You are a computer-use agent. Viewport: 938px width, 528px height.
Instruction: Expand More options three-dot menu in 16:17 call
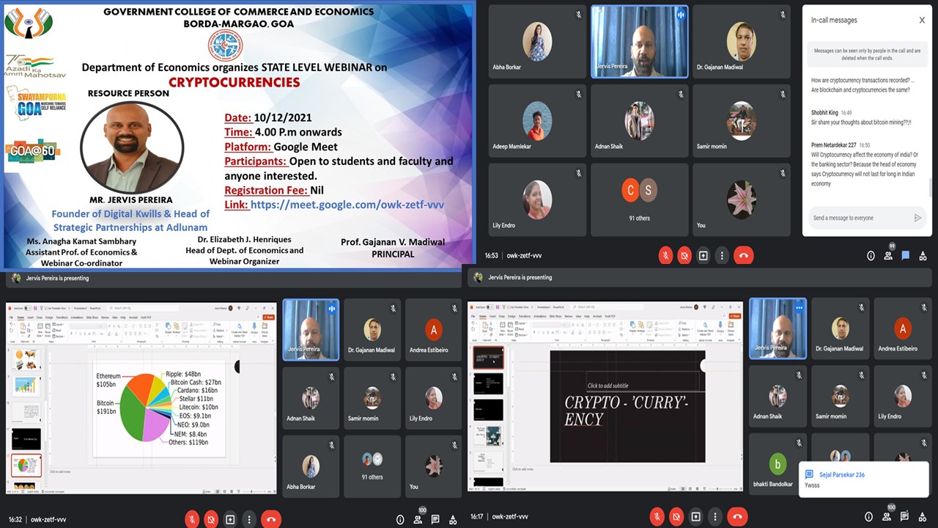[x=714, y=516]
